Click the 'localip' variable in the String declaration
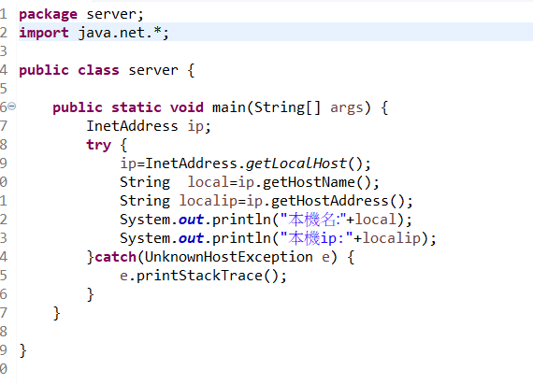The image size is (533, 384). [x=209, y=201]
